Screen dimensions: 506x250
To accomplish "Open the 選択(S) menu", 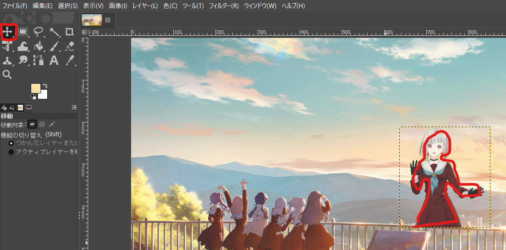I will [x=68, y=6].
